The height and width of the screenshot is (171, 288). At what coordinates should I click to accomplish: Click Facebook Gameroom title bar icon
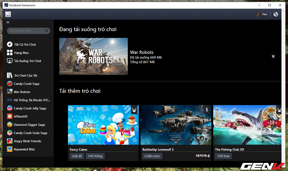pyautogui.click(x=6, y=5)
